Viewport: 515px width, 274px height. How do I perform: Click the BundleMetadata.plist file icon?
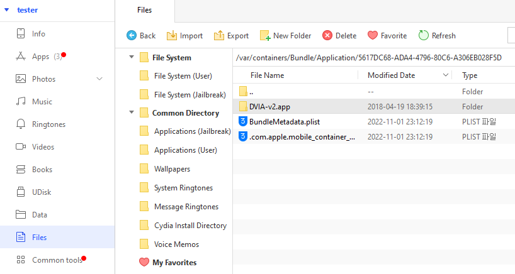coord(243,121)
